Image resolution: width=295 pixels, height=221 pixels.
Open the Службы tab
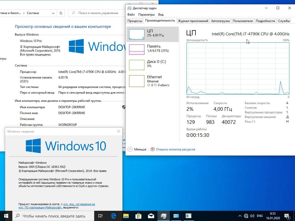[x=284, y=21]
